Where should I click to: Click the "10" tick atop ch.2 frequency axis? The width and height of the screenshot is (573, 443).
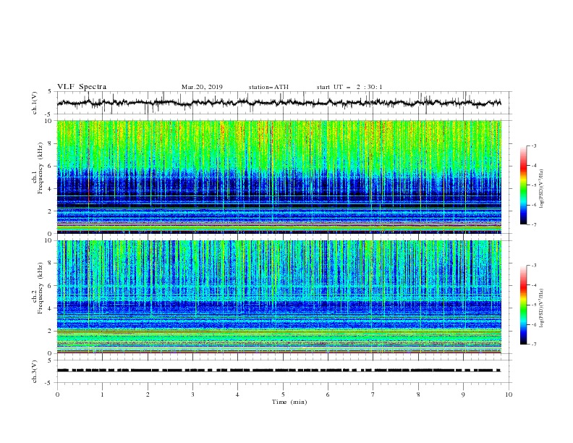(49, 240)
